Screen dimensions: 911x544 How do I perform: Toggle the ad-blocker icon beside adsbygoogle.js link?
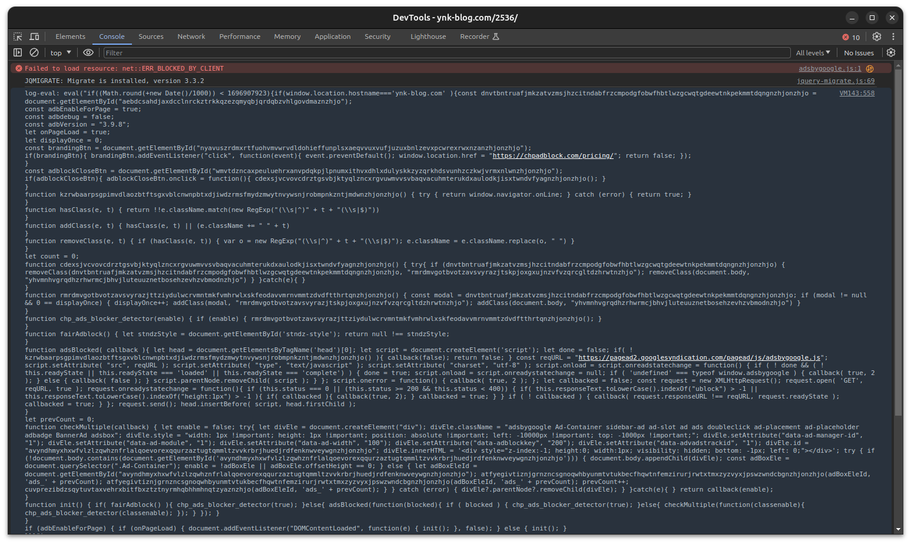[870, 68]
